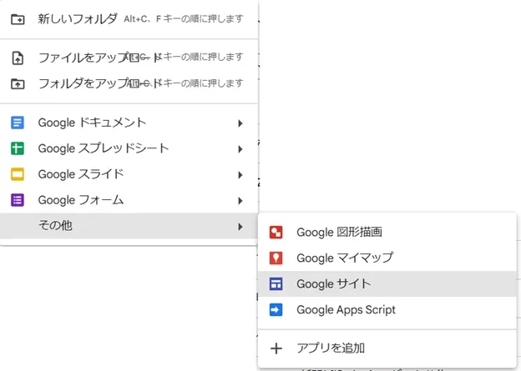Viewport: 521px width, 371px height.
Task: Click the new folder icon
Action: pyautogui.click(x=18, y=19)
